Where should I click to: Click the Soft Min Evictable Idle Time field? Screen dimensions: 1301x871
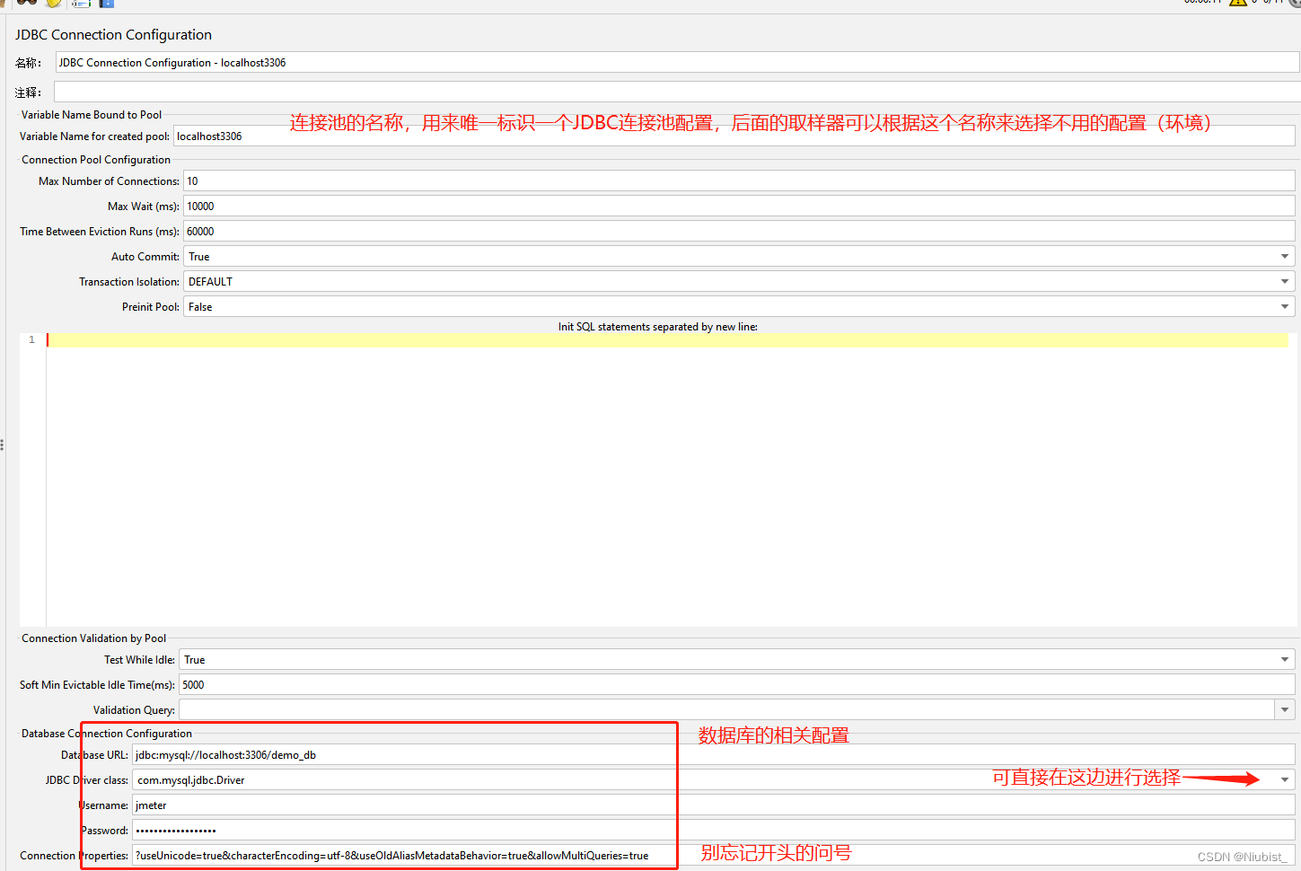coord(736,684)
